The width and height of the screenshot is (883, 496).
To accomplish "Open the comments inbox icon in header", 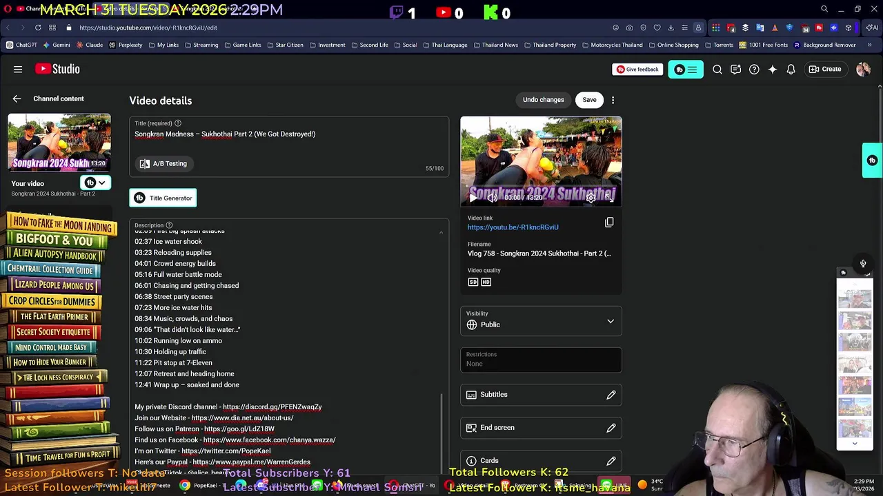I will 735,69.
